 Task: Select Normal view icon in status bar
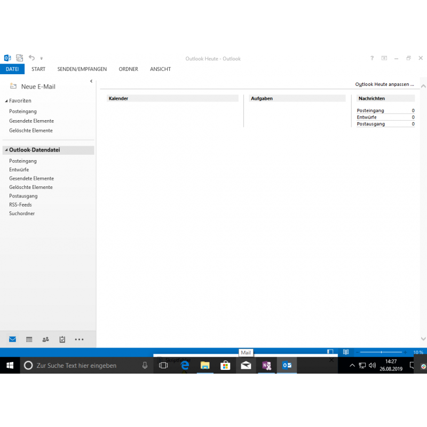coord(330,352)
